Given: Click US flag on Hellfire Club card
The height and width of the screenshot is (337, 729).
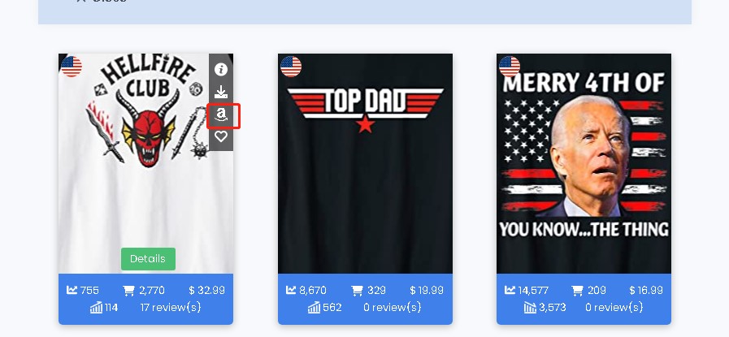Looking at the screenshot, I should [72, 67].
